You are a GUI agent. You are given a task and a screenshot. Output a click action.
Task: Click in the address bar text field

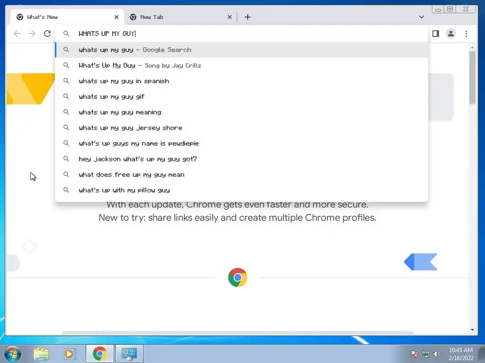click(x=241, y=34)
